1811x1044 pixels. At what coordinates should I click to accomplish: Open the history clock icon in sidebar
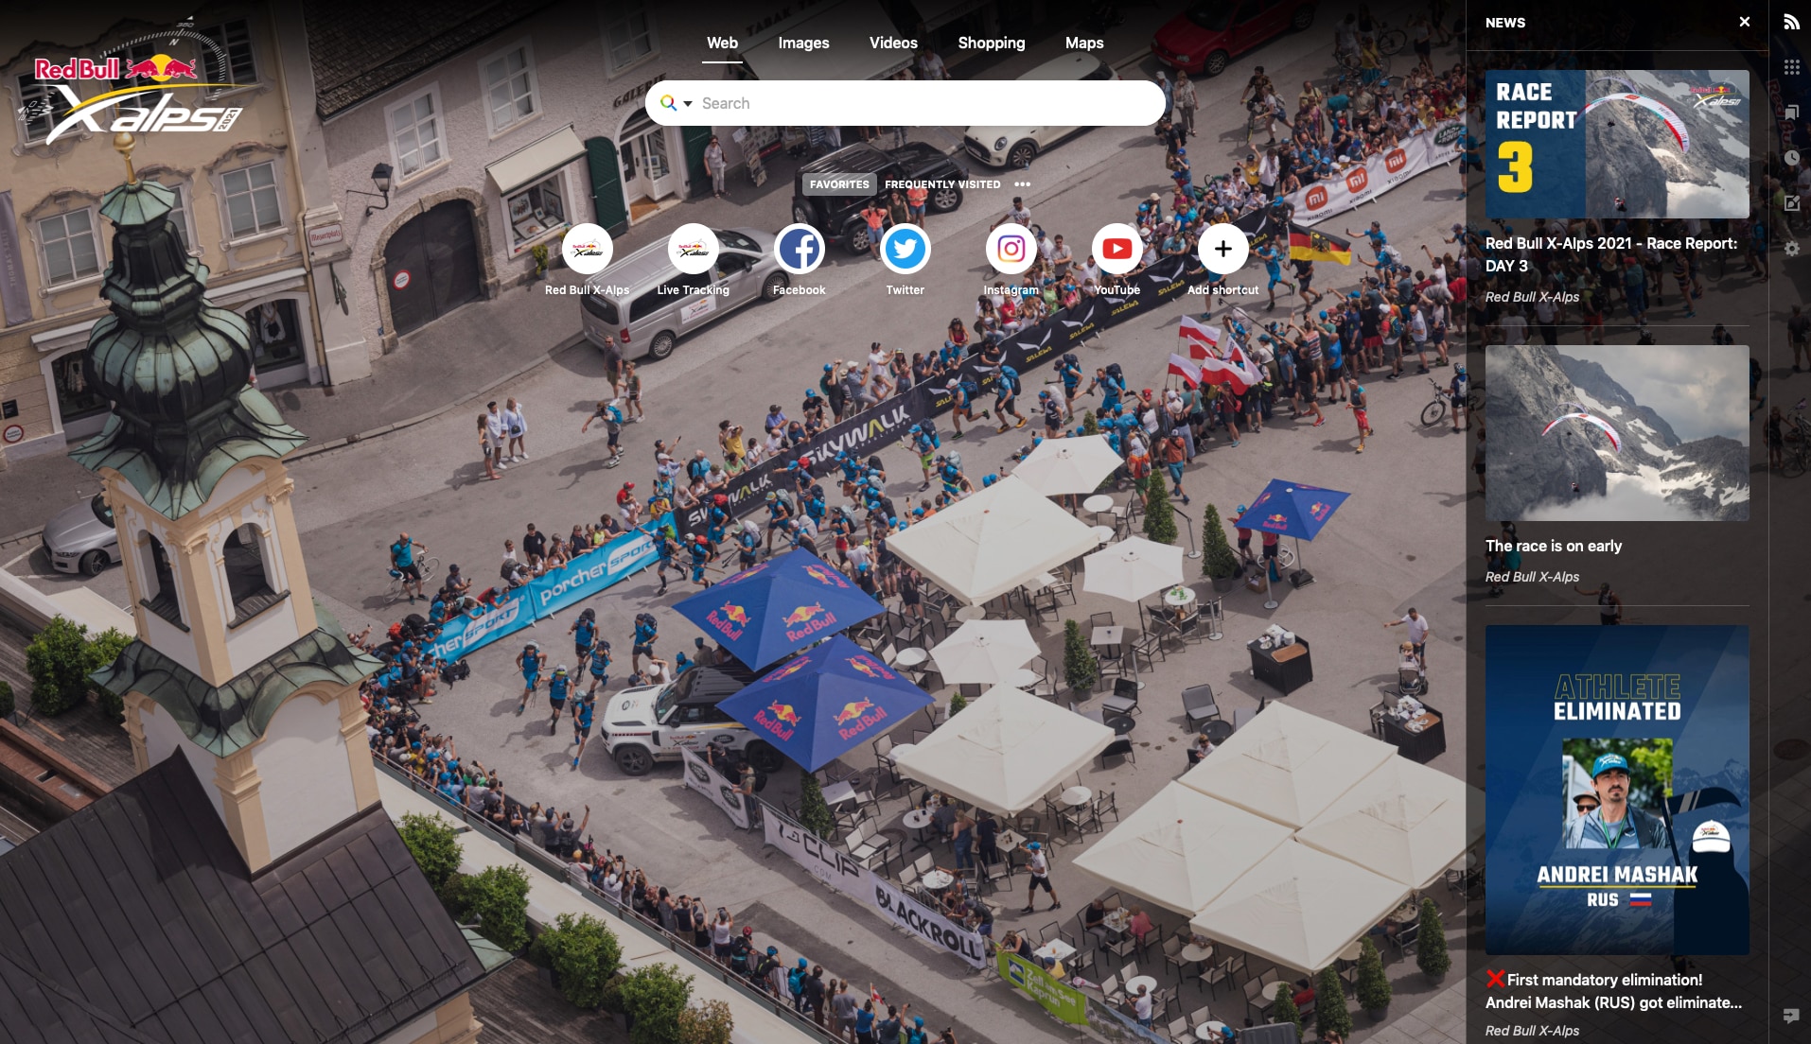tap(1791, 158)
